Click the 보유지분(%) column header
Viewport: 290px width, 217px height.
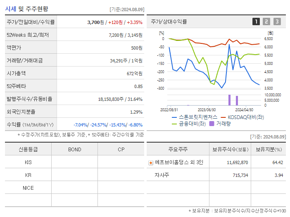tap(269, 149)
